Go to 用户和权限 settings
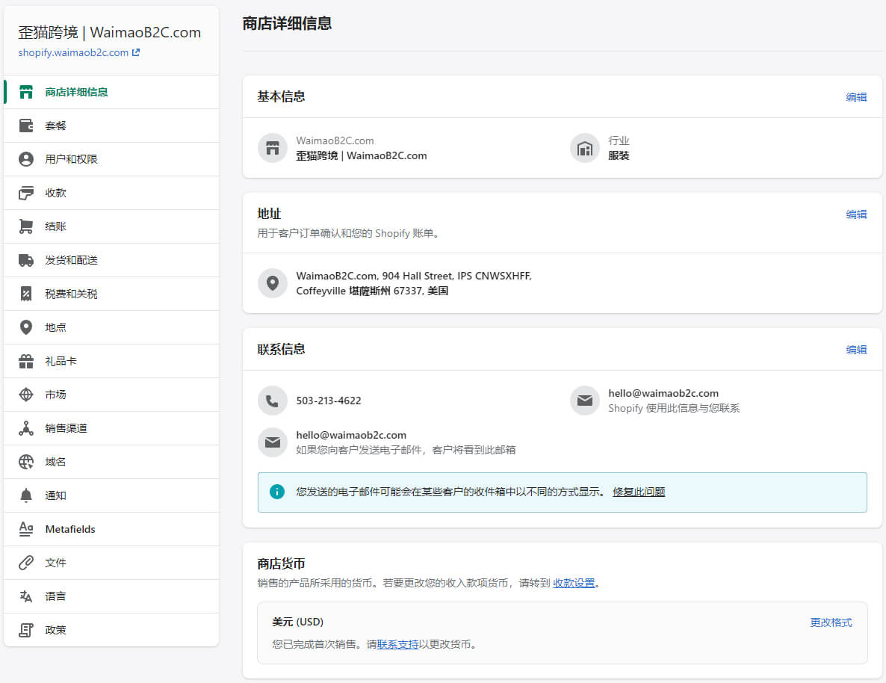886x683 pixels. pyautogui.click(x=111, y=159)
